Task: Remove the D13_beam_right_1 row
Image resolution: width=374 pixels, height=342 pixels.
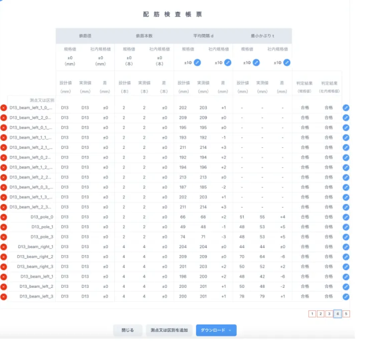Action: tap(4, 247)
